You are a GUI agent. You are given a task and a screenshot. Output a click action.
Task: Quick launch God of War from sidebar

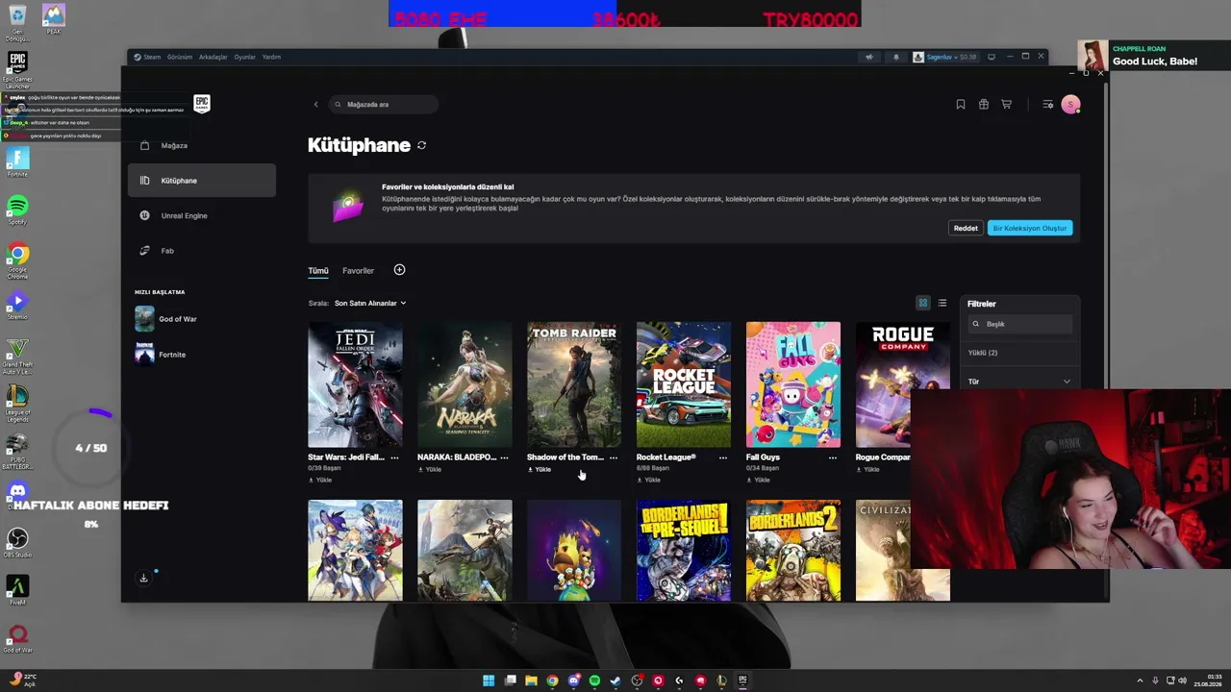pyautogui.click(x=202, y=319)
